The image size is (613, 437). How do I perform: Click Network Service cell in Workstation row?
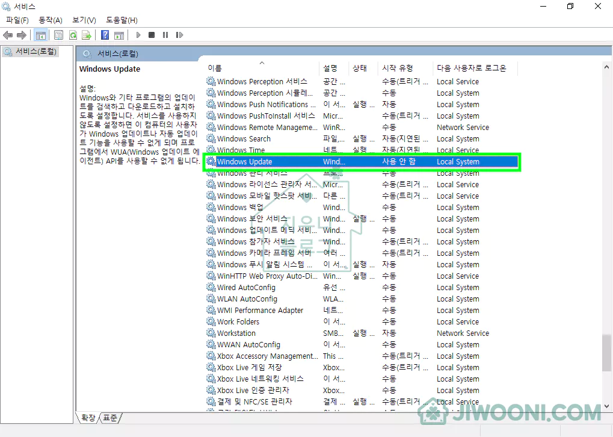tap(463, 333)
